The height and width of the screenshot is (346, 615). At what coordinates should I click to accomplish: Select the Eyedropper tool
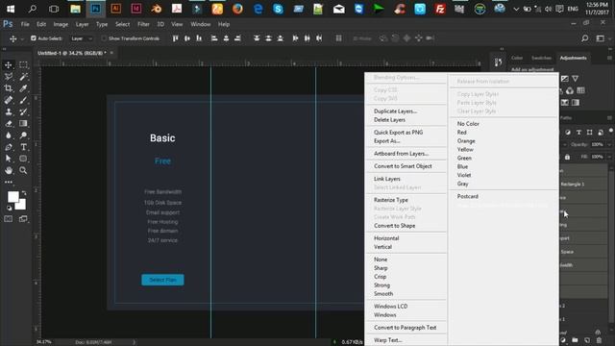click(x=23, y=88)
